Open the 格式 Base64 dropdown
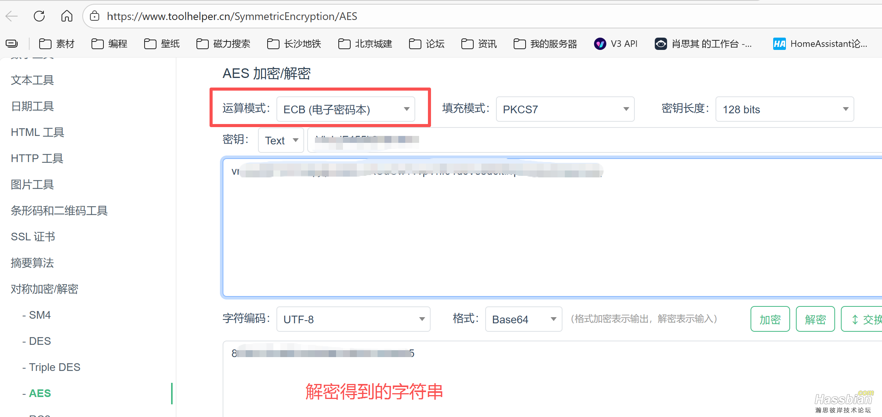The width and height of the screenshot is (882, 417). [x=523, y=319]
